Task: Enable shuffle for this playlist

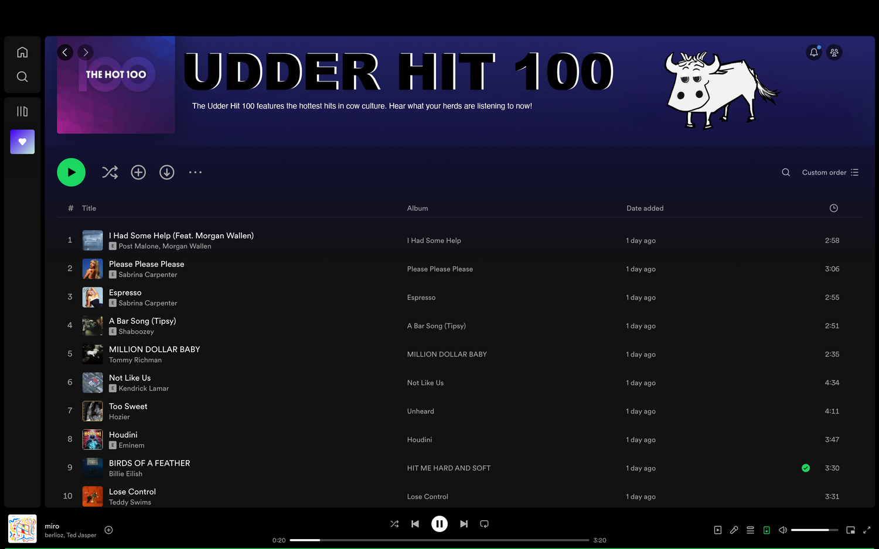Action: click(x=110, y=172)
